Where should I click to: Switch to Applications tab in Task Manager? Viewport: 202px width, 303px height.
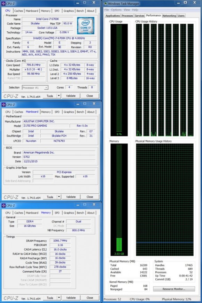(113, 16)
